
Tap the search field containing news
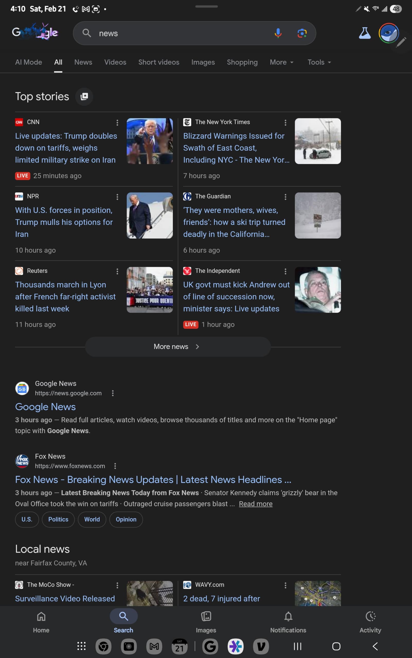(180, 33)
